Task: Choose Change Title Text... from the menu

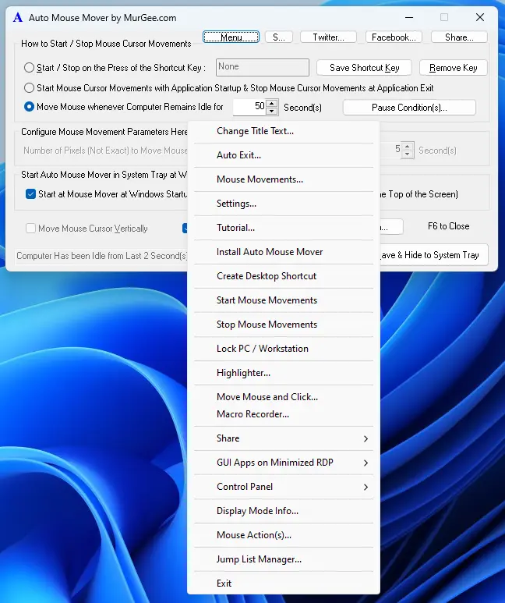Action: point(284,131)
